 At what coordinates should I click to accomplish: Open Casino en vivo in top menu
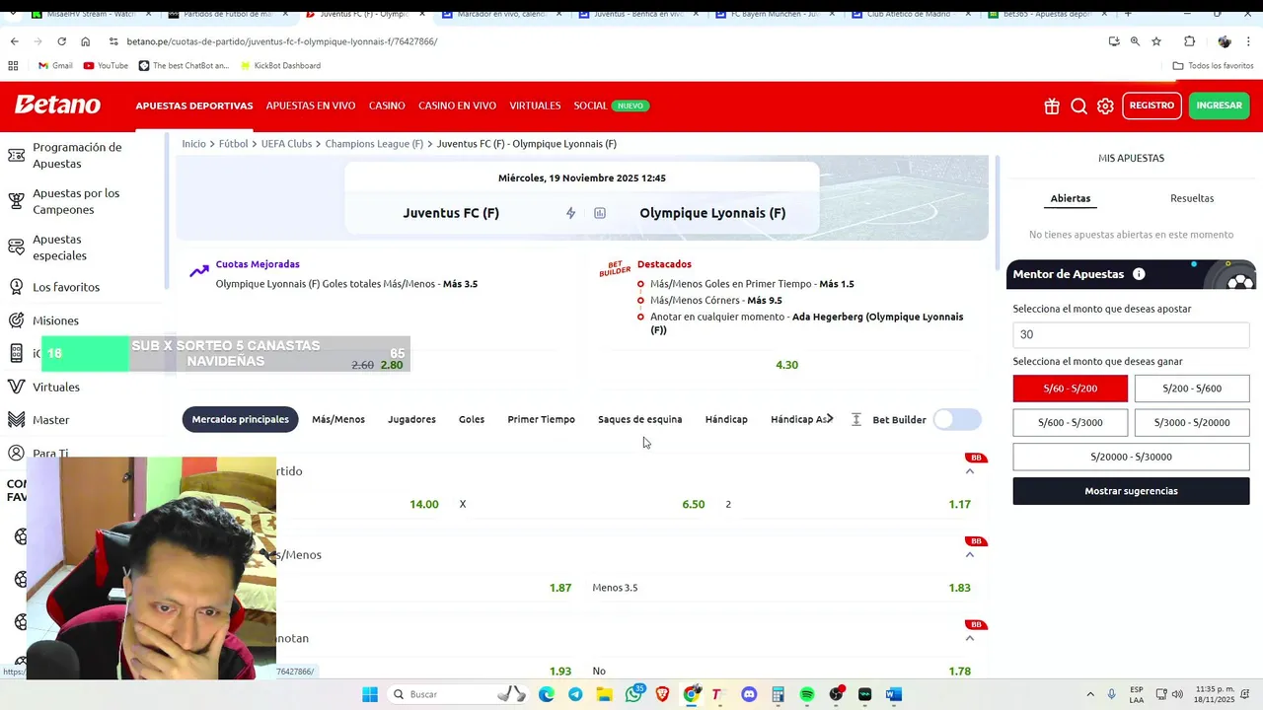coord(457,106)
